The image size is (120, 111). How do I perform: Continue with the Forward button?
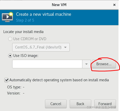pyautogui.click(x=105, y=104)
